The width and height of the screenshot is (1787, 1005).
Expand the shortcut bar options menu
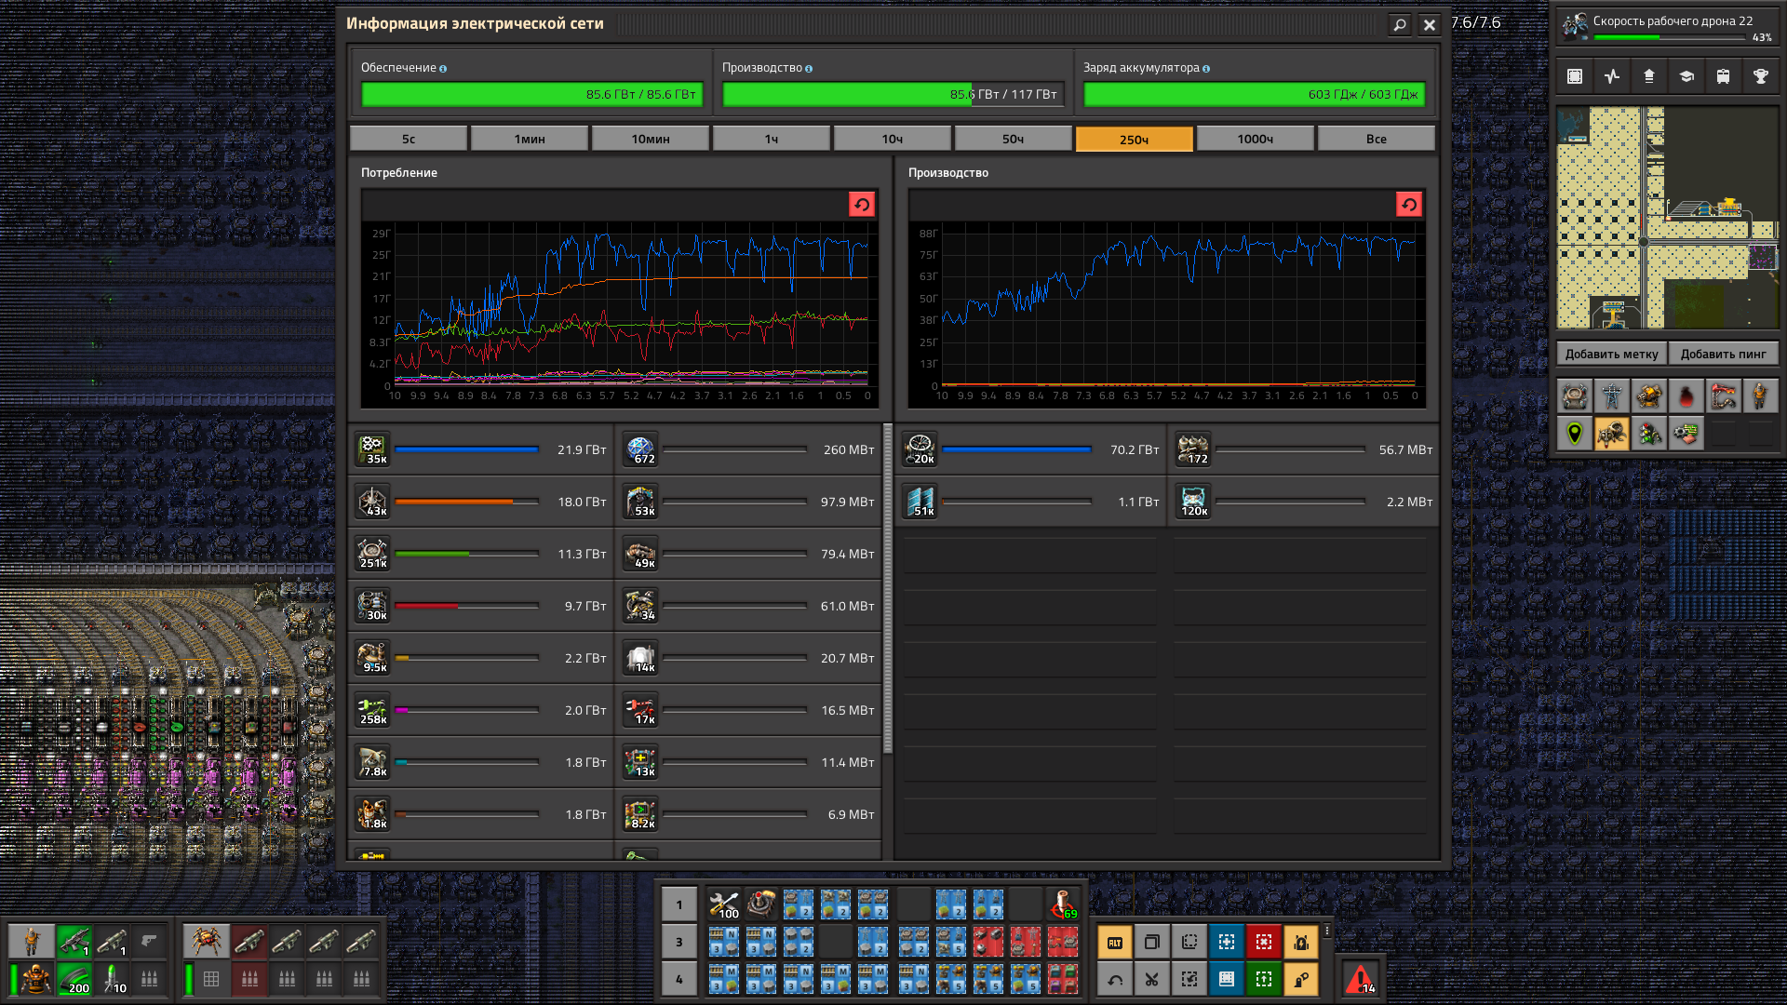click(1327, 931)
